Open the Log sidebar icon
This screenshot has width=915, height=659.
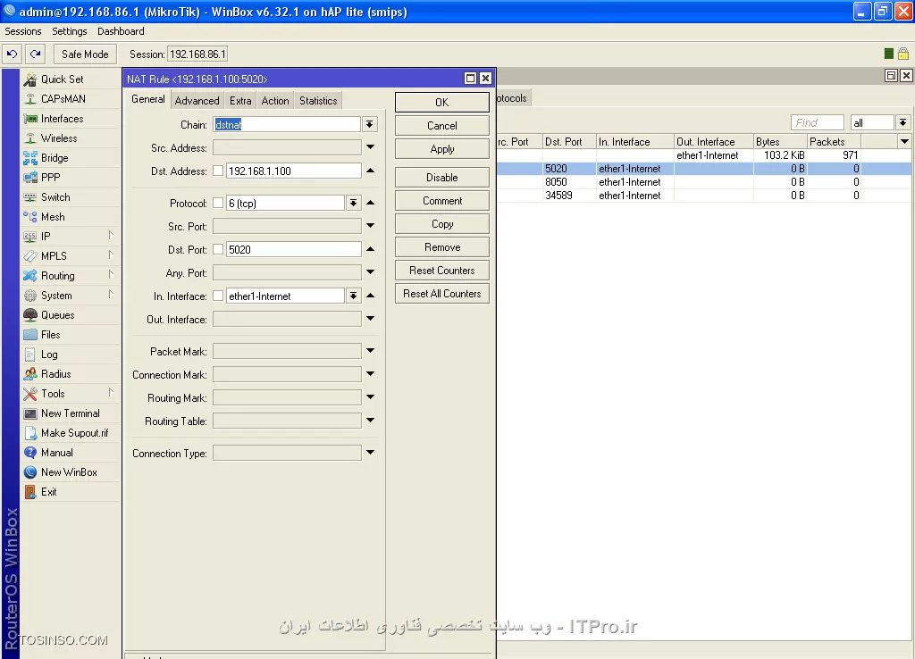(x=30, y=355)
